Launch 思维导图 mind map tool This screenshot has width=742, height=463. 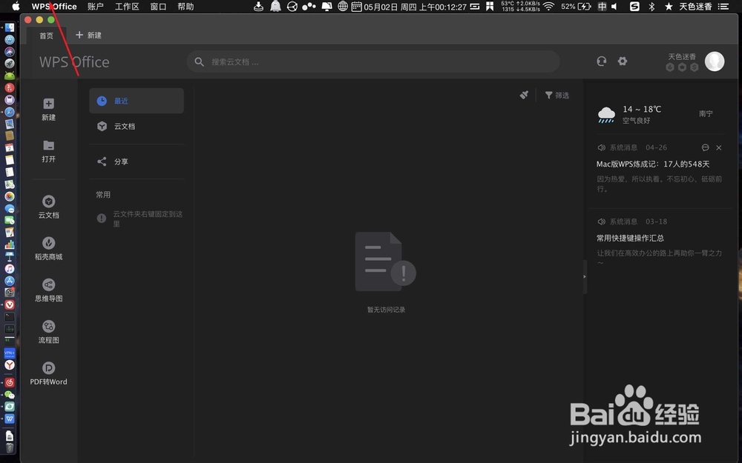pos(48,290)
